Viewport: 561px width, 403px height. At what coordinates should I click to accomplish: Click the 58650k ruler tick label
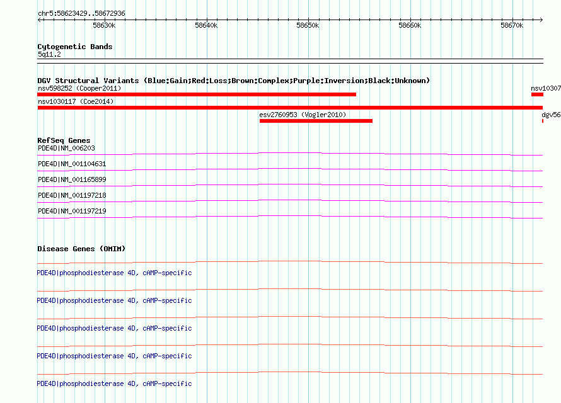pyautogui.click(x=308, y=25)
